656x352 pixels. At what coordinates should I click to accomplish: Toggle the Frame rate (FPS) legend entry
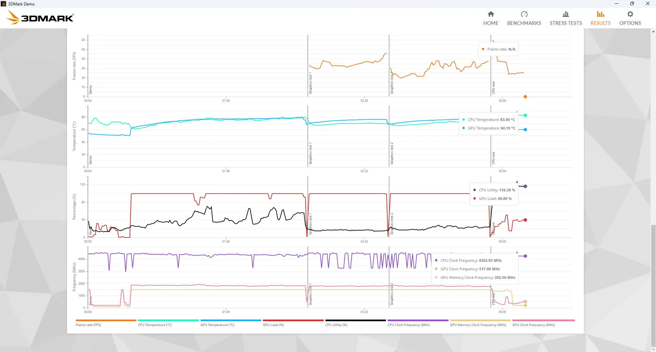[106, 323]
